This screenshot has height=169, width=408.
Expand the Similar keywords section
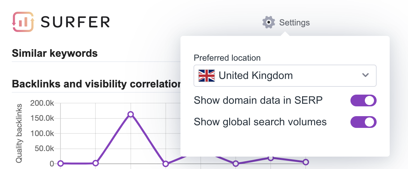55,53
